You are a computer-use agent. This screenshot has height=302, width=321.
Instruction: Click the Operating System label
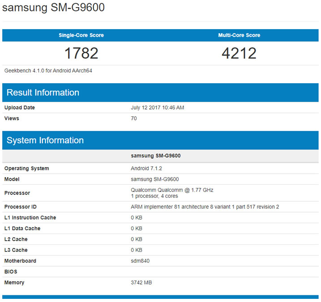pyautogui.click(x=26, y=168)
